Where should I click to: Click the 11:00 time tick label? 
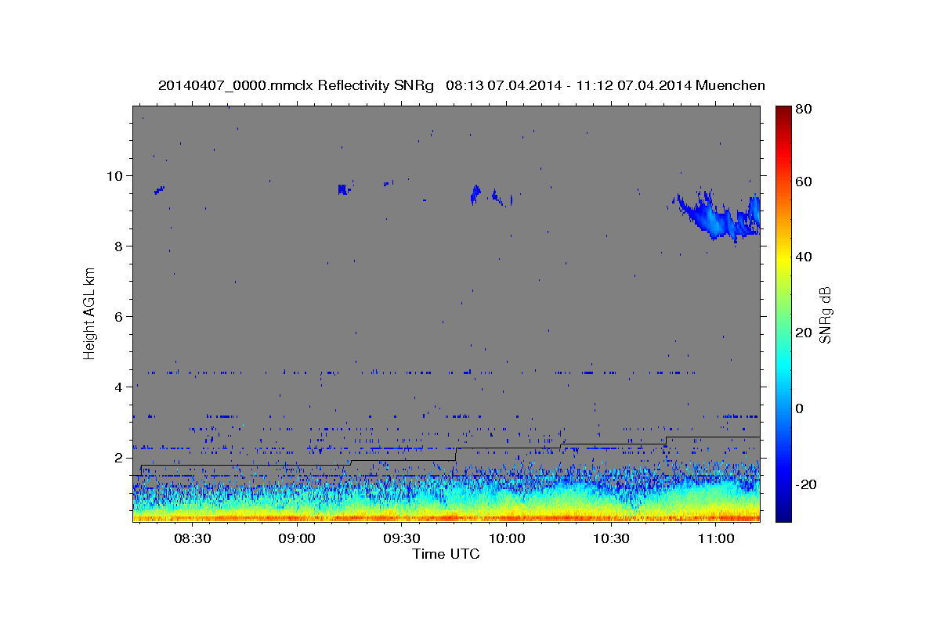[715, 538]
